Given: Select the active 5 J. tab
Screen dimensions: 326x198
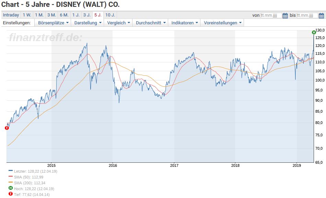Looking at the screenshot, I should click(x=98, y=15).
